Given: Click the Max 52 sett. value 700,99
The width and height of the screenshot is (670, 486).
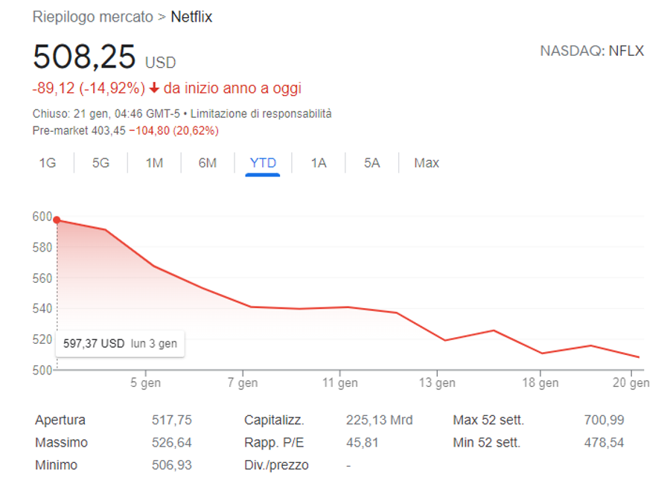Looking at the screenshot, I should 604,421.
